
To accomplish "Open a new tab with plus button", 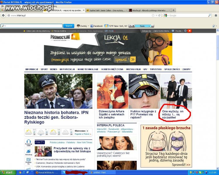I will pyautogui.click(x=173, y=10).
